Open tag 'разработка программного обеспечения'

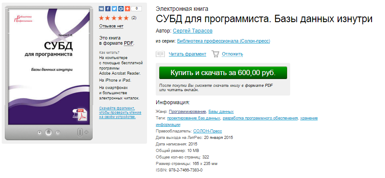tap(260, 118)
